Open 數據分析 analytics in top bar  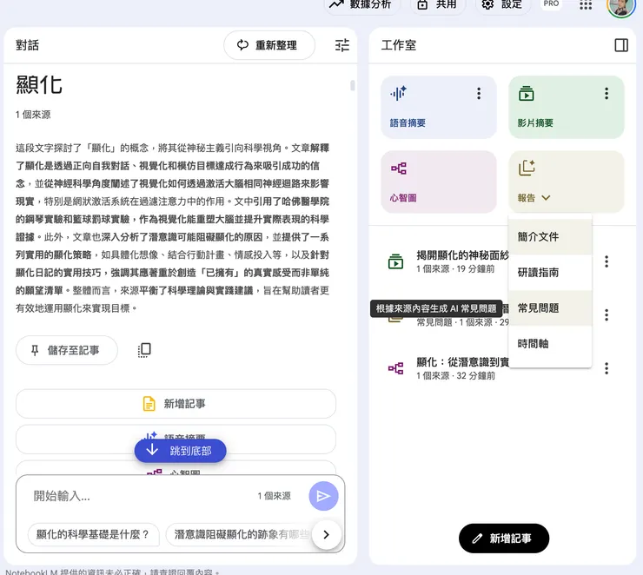pos(361,5)
